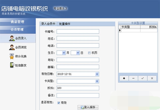
Task: Open the 卡类型 card type dropdown
Action: tap(97, 81)
